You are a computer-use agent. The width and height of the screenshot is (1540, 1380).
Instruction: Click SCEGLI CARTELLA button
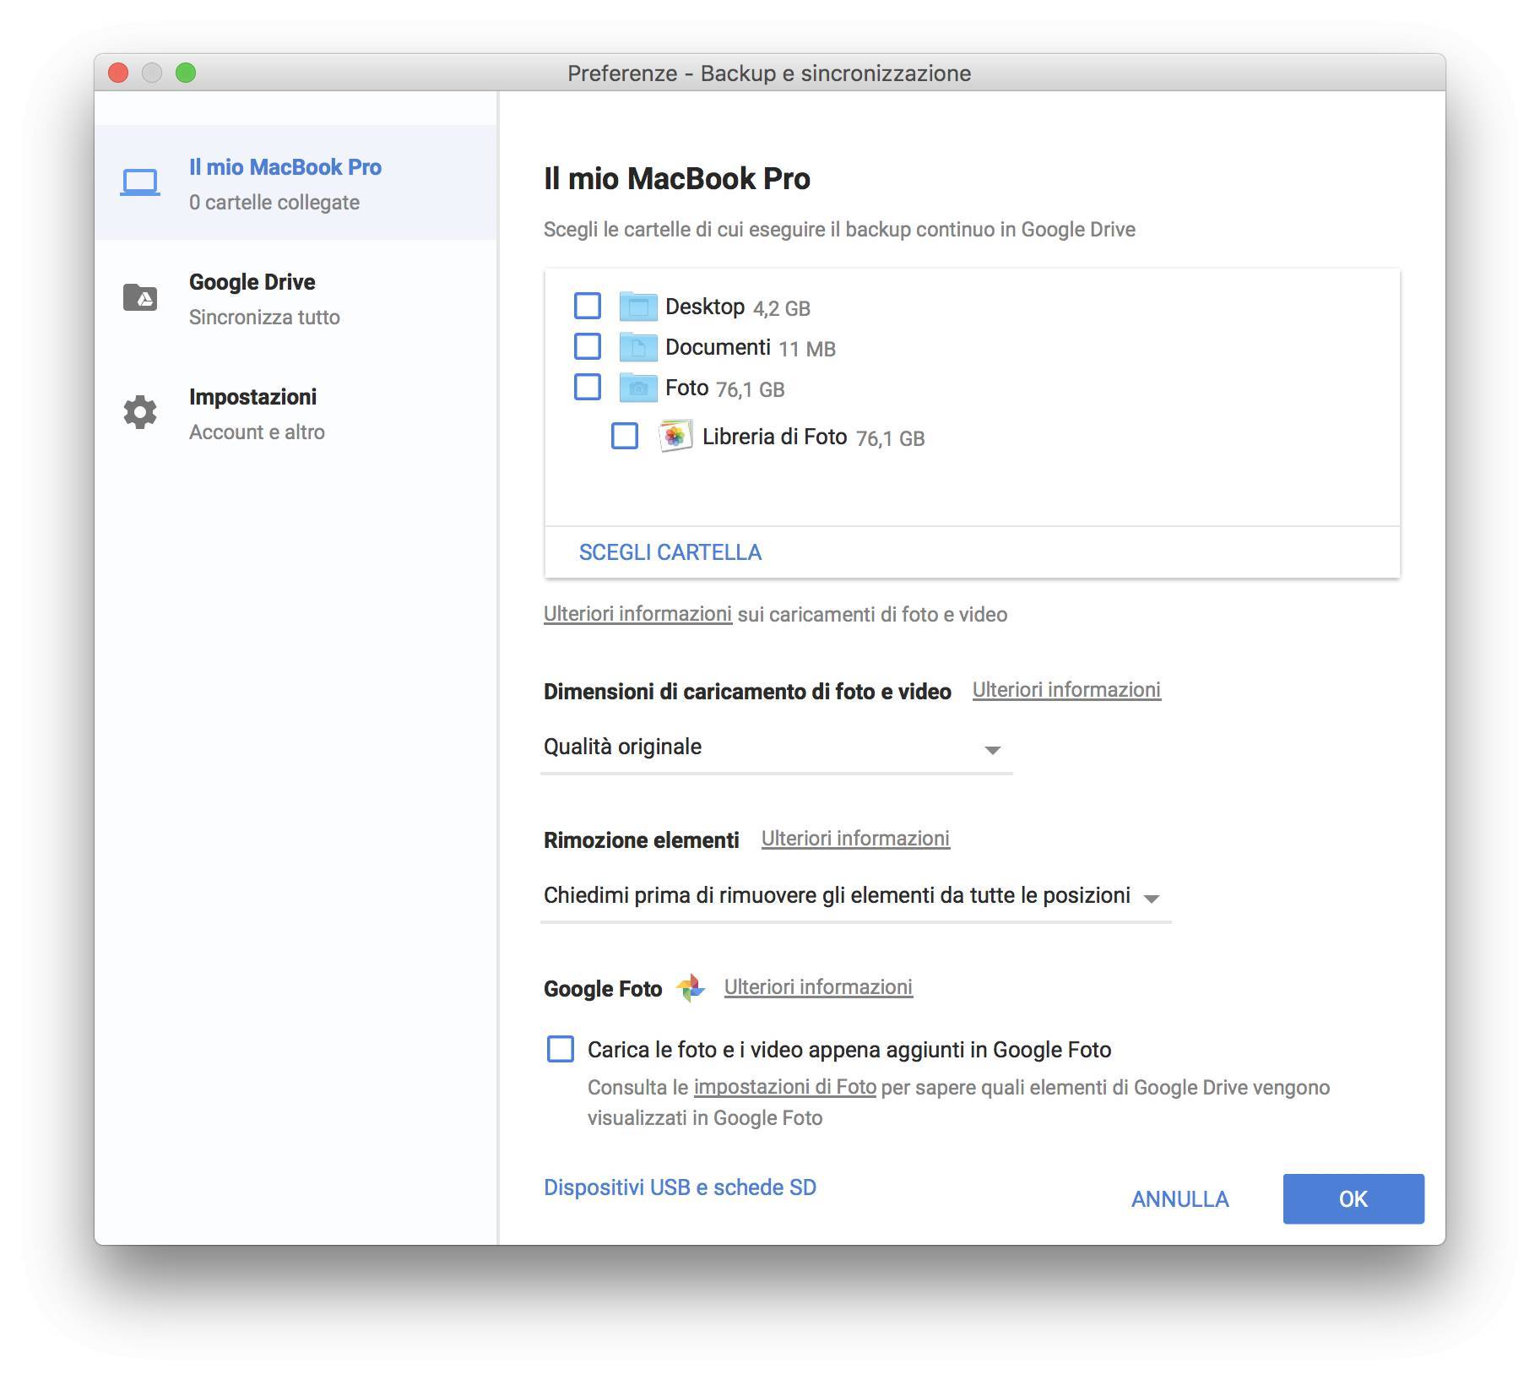tap(670, 552)
